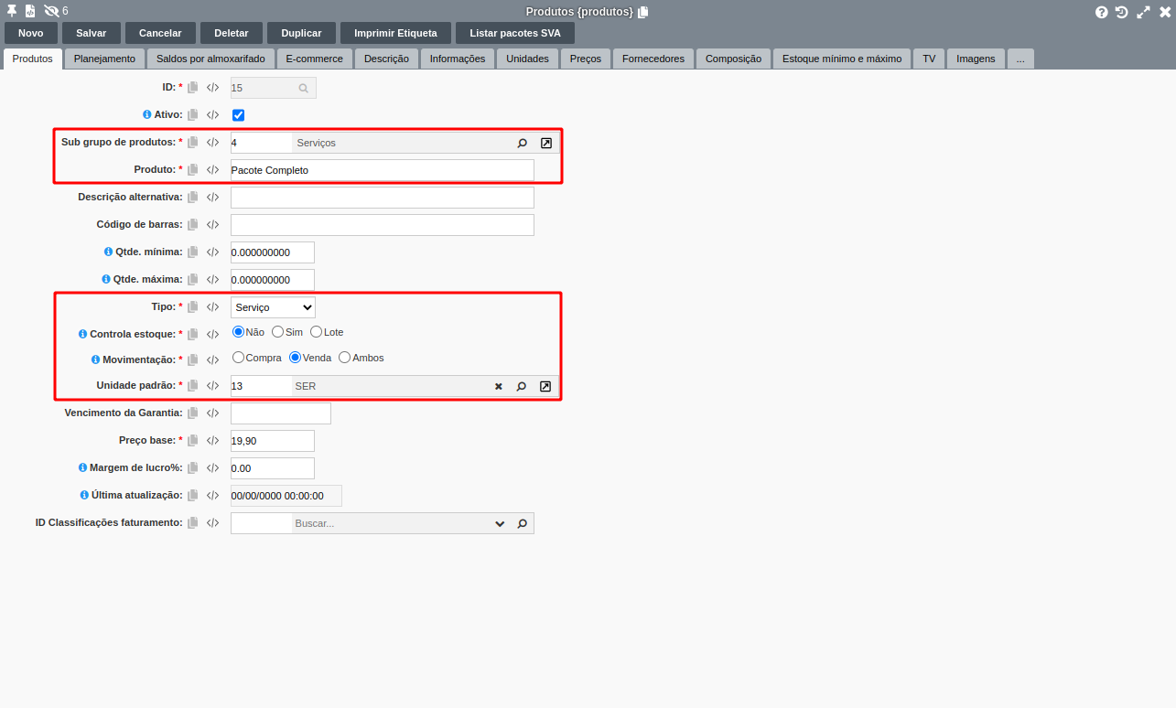1176x708 pixels.
Task: Search sub grupo with the magnifier icon
Action: 522,143
